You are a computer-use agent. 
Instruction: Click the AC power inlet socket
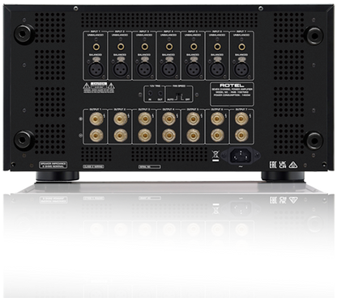pyautogui.click(x=240, y=156)
